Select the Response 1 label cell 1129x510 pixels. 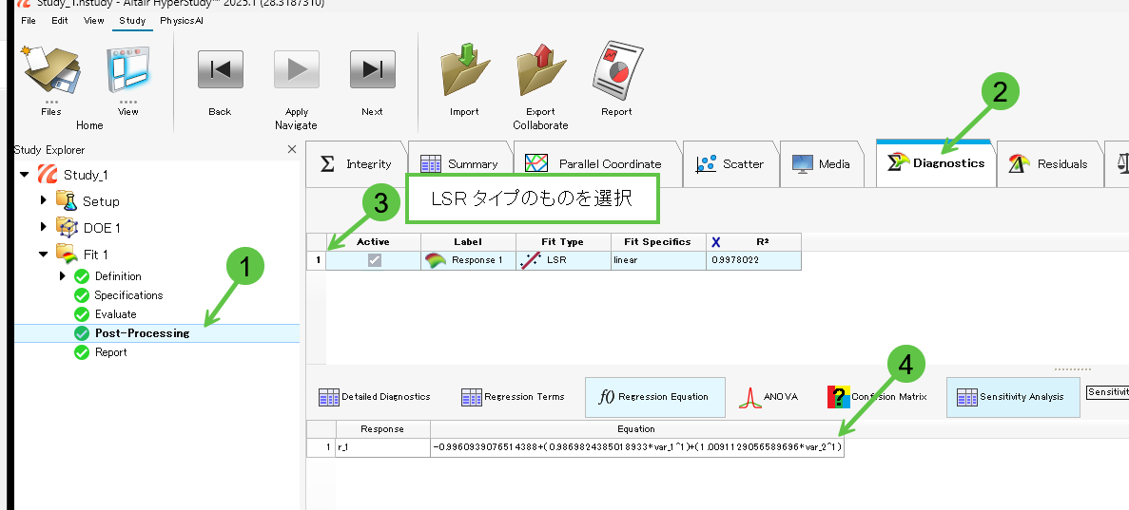[x=468, y=260]
